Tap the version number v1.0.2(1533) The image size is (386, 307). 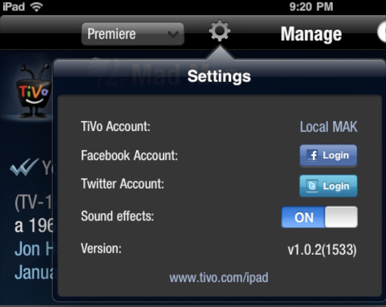[x=322, y=250]
